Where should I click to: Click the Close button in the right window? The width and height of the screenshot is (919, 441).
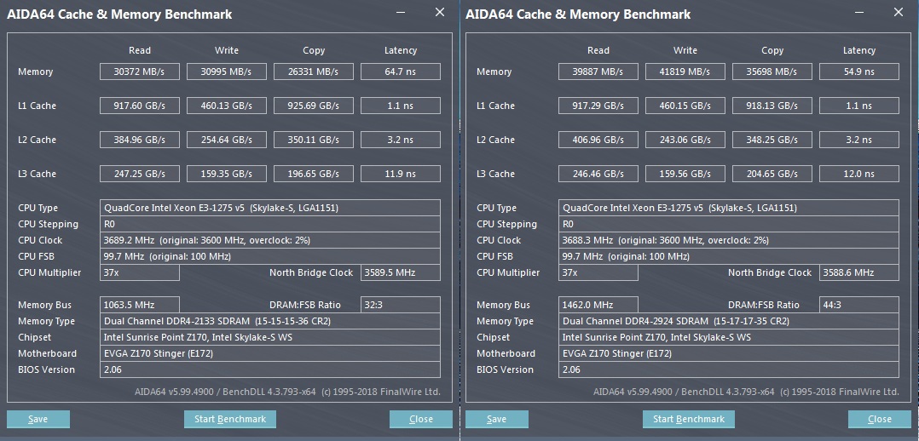[880, 419]
